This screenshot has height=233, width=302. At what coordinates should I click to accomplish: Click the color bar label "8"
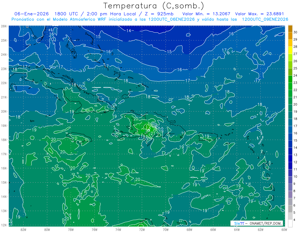(295, 191)
